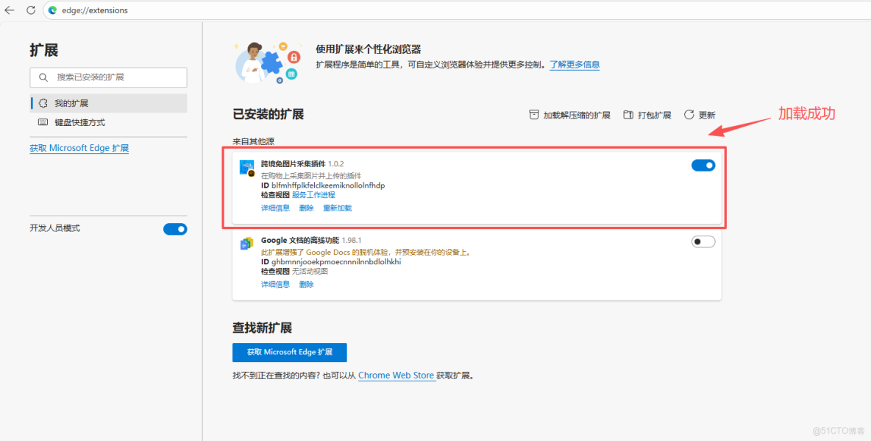Screen dimensions: 871x441
Task: Click the 加载解压缩的扩展 folder icon
Action: pyautogui.click(x=535, y=114)
